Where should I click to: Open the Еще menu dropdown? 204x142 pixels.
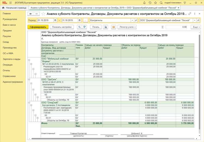[196, 27]
